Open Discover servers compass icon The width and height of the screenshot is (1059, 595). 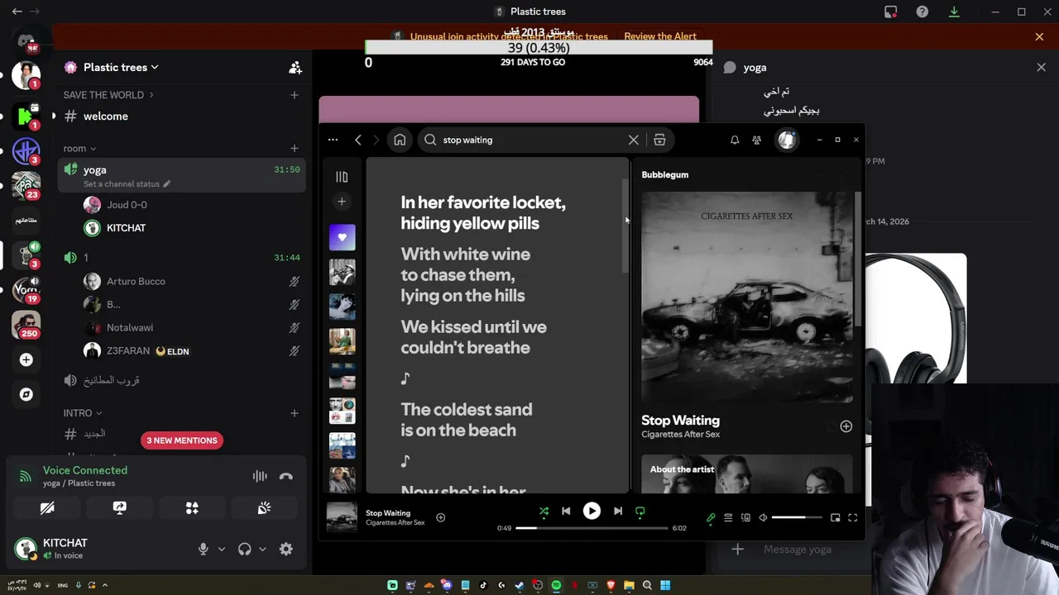(x=26, y=394)
